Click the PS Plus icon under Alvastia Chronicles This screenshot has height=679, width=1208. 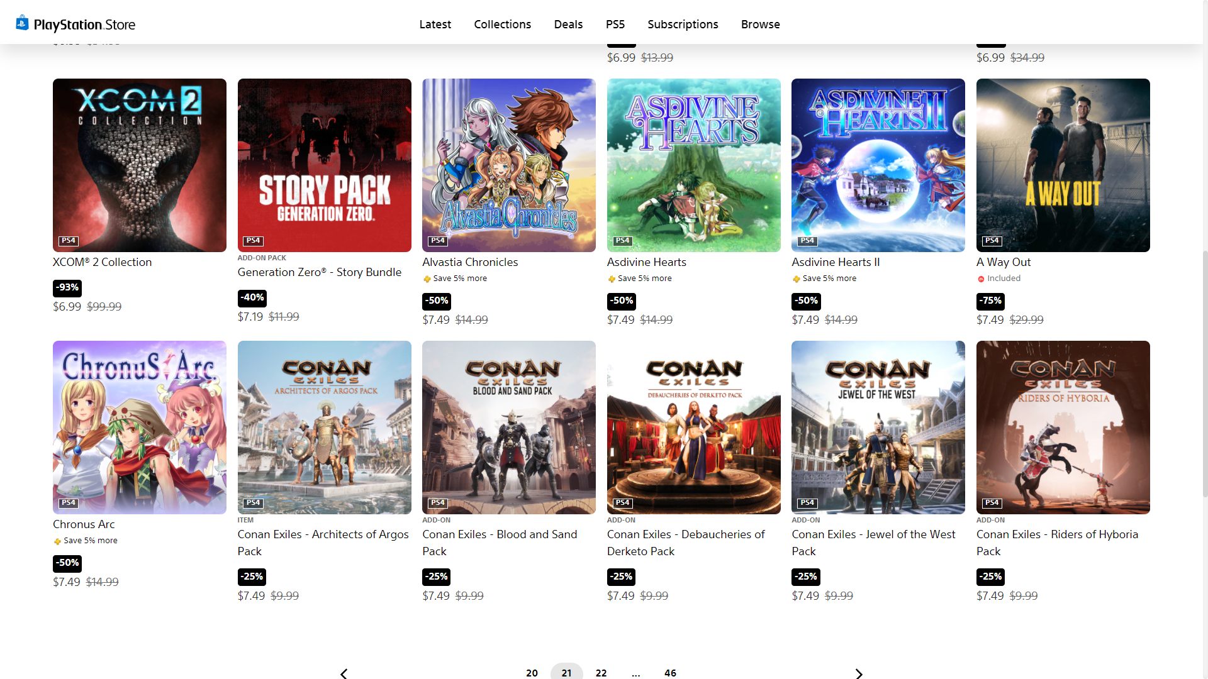point(427,279)
